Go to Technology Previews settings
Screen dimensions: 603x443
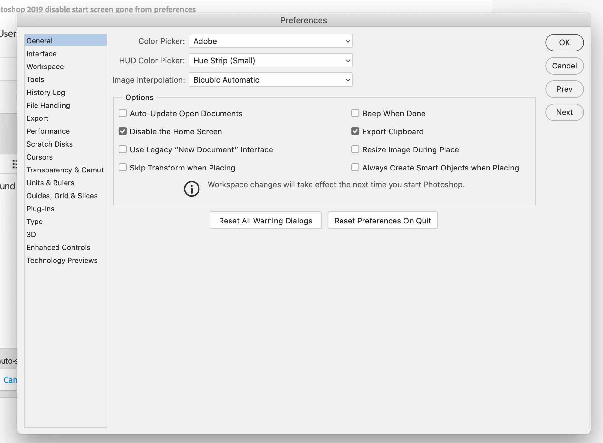coord(66,260)
